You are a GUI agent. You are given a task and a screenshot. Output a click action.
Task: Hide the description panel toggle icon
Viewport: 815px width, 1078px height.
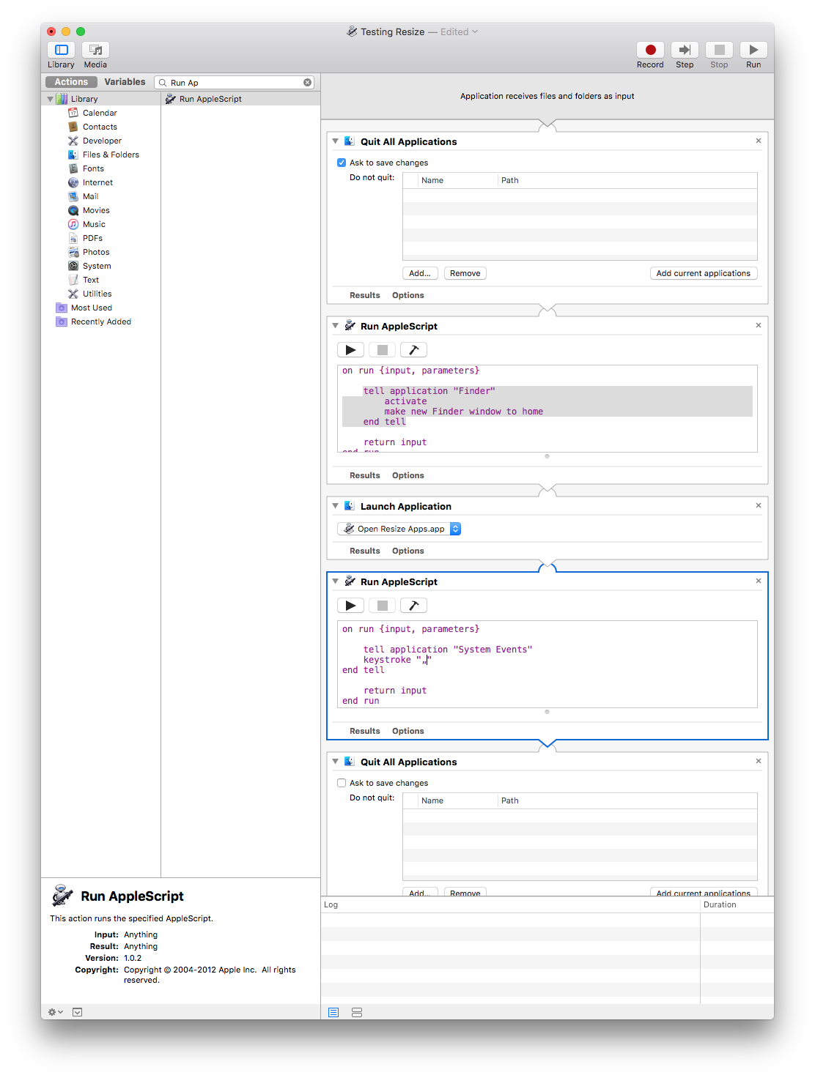(78, 1012)
